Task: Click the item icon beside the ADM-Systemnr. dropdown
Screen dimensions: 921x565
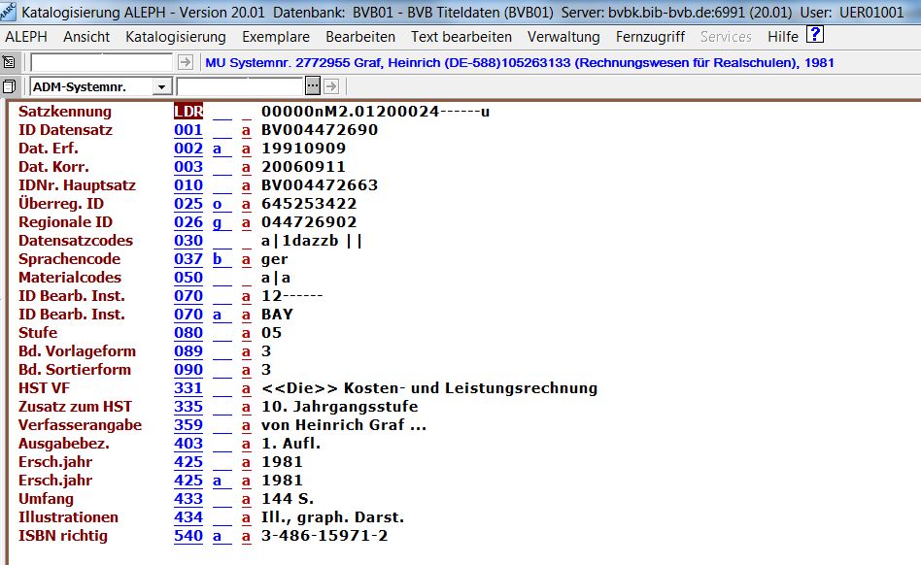Action: coord(10,86)
